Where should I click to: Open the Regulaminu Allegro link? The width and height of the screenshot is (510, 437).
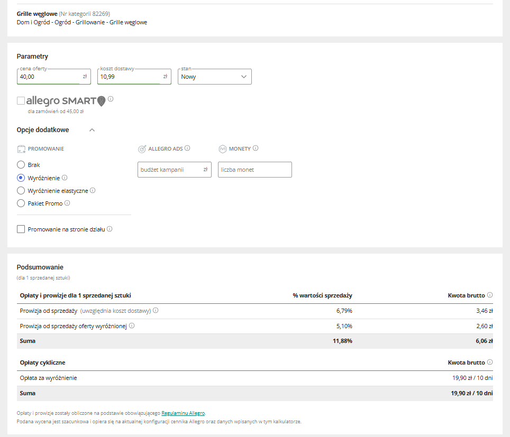coord(183,413)
